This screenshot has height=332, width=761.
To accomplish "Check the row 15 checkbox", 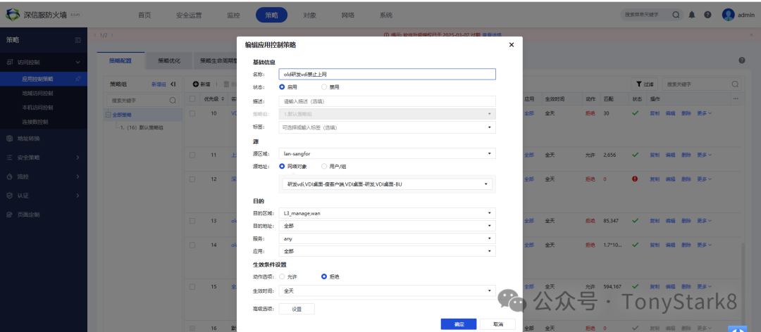I will coord(192,286).
